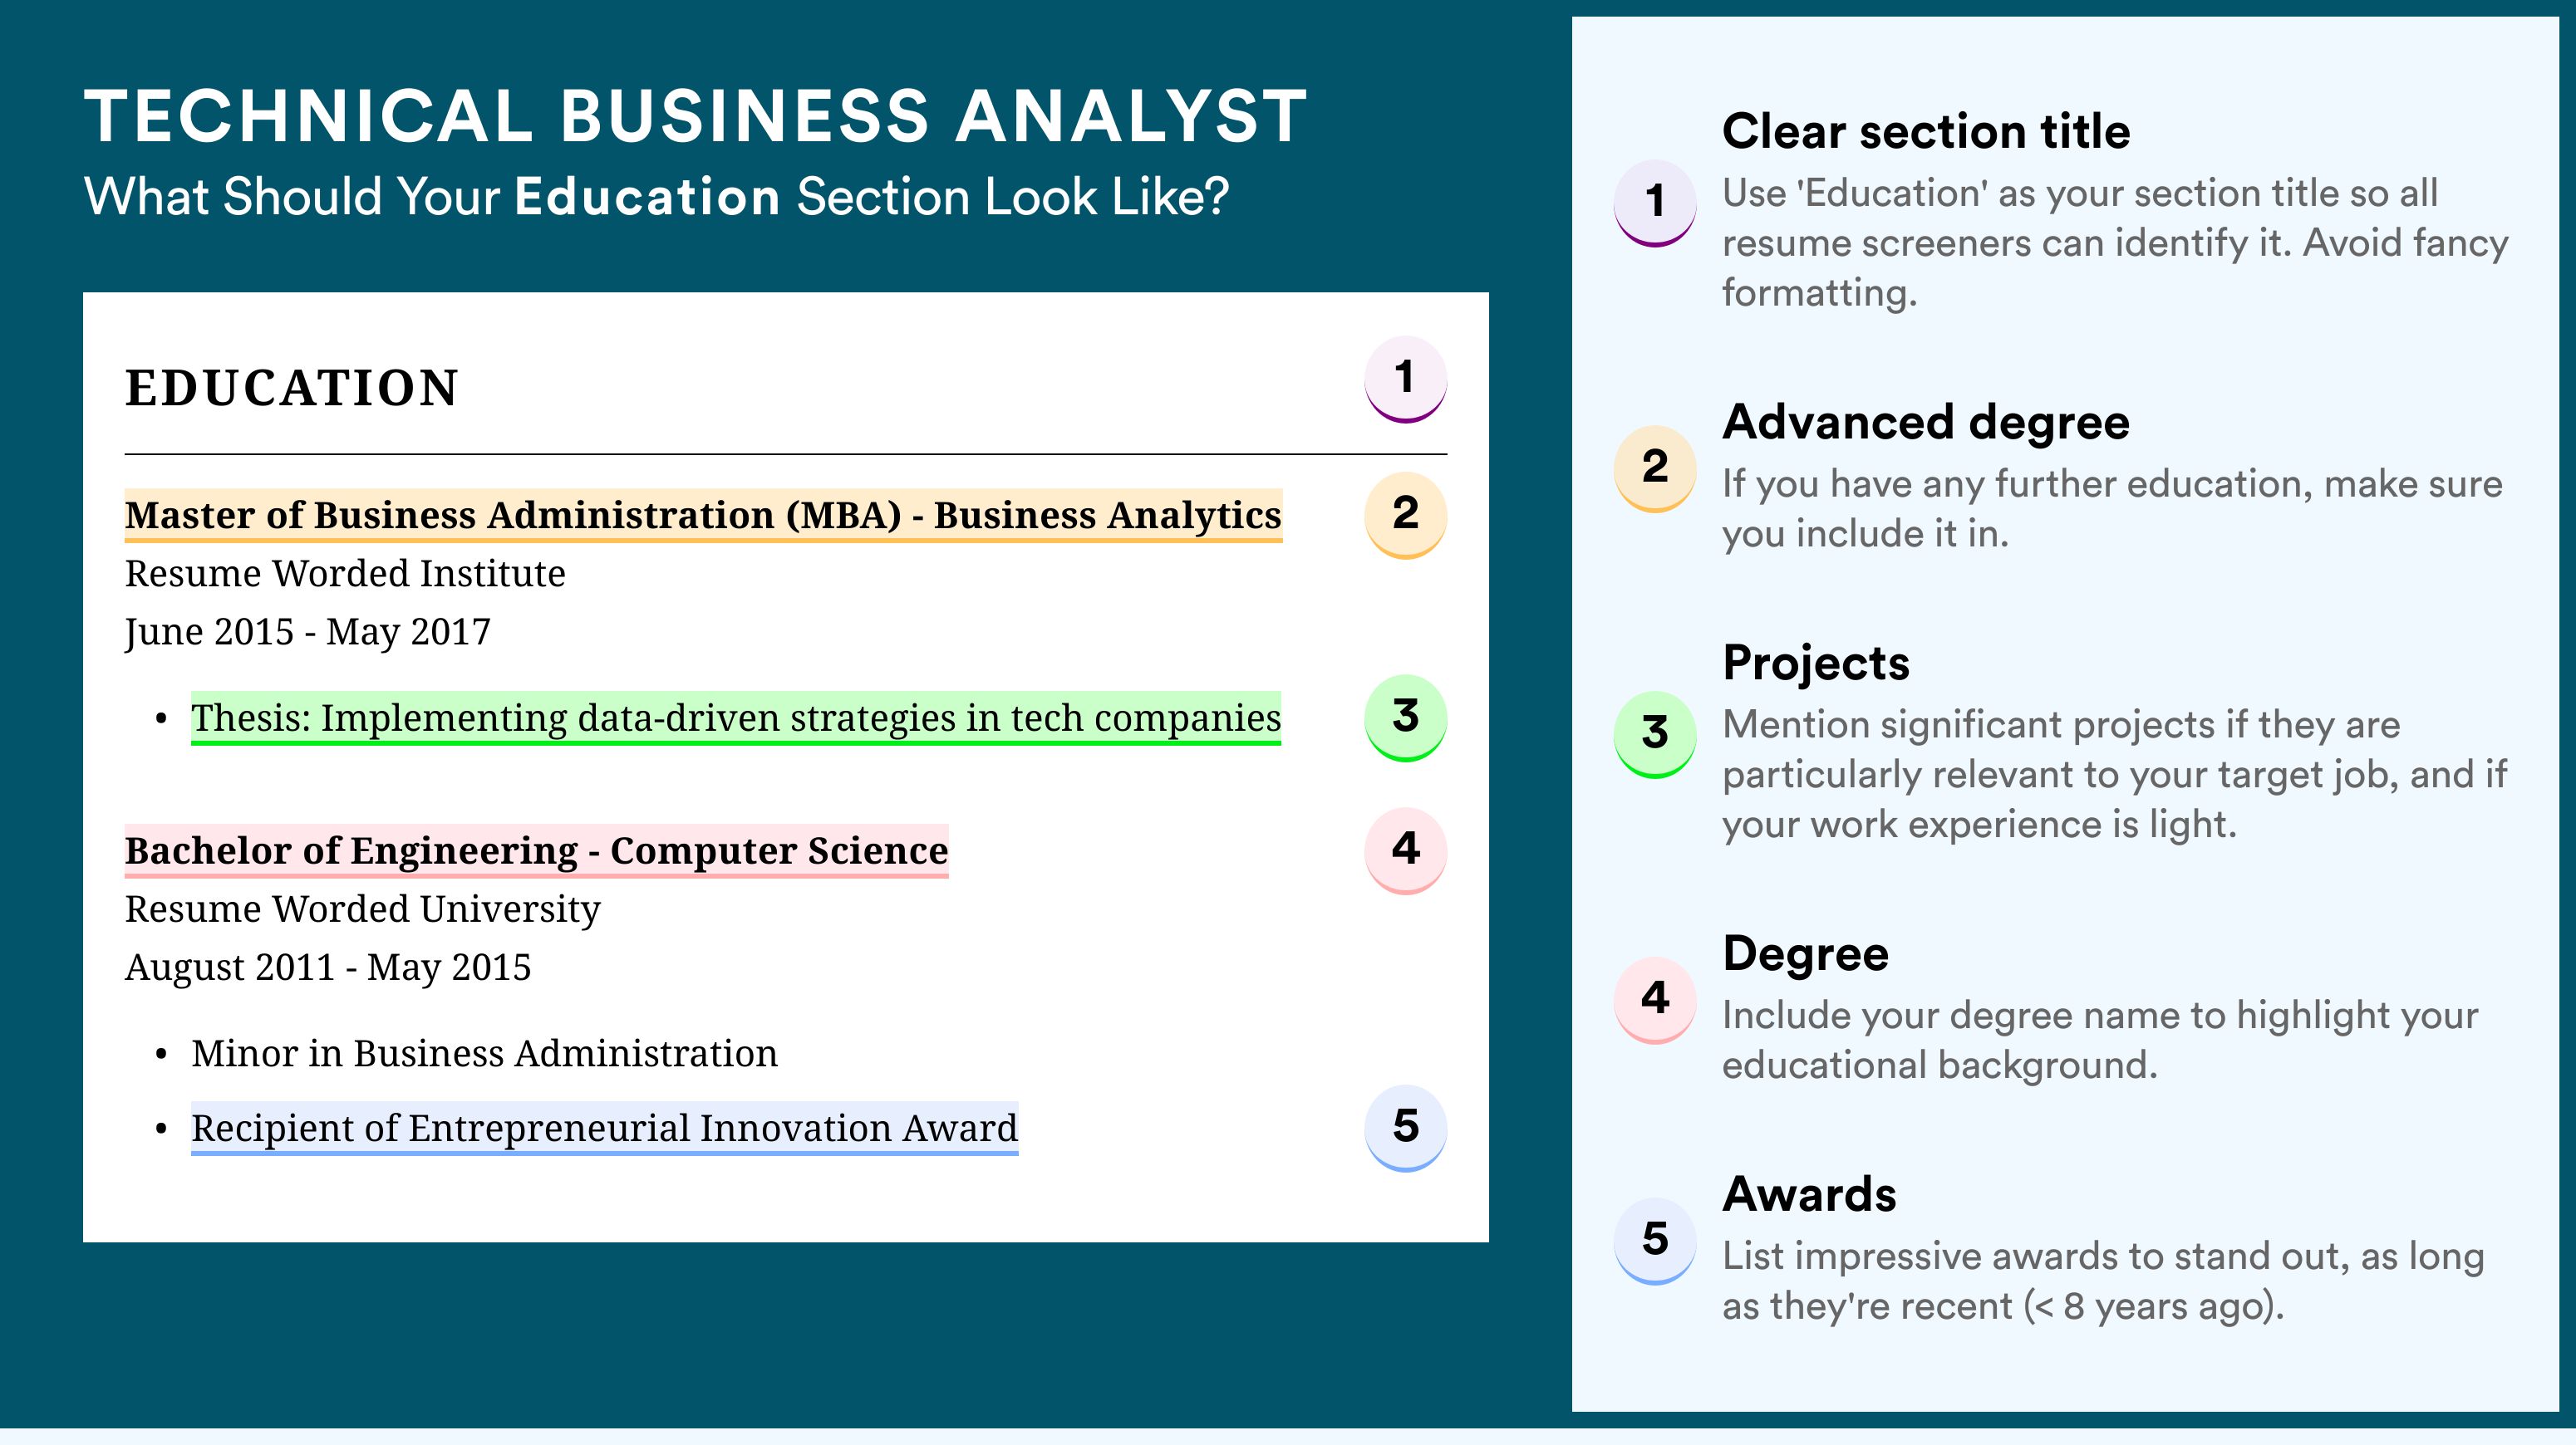Click the blue 5 badge next to Awards heading

click(x=1655, y=1242)
